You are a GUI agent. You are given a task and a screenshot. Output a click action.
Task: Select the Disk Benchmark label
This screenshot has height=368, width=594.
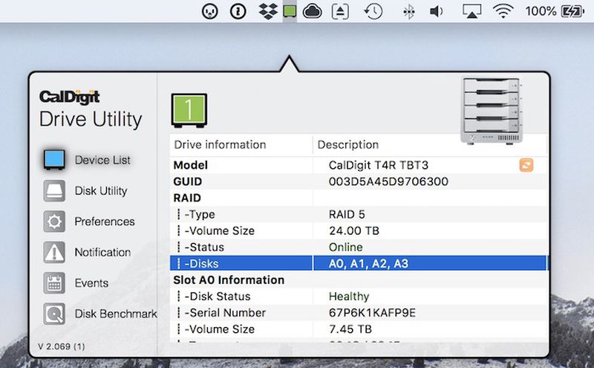point(116,314)
